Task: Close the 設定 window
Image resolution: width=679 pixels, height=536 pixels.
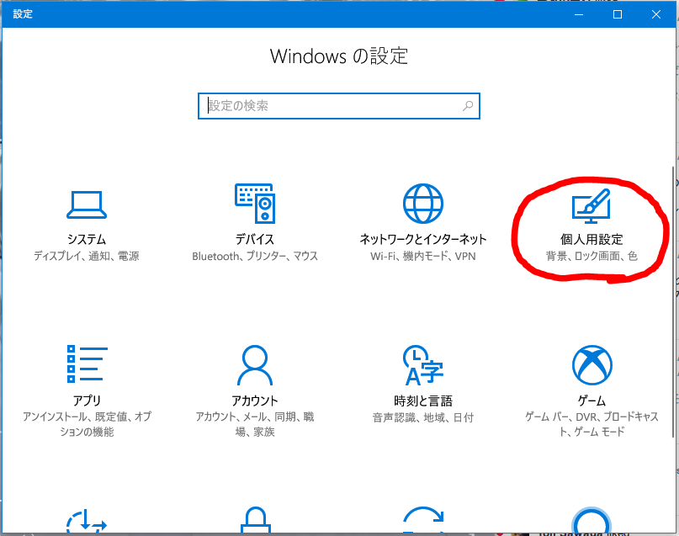Action: tap(656, 14)
